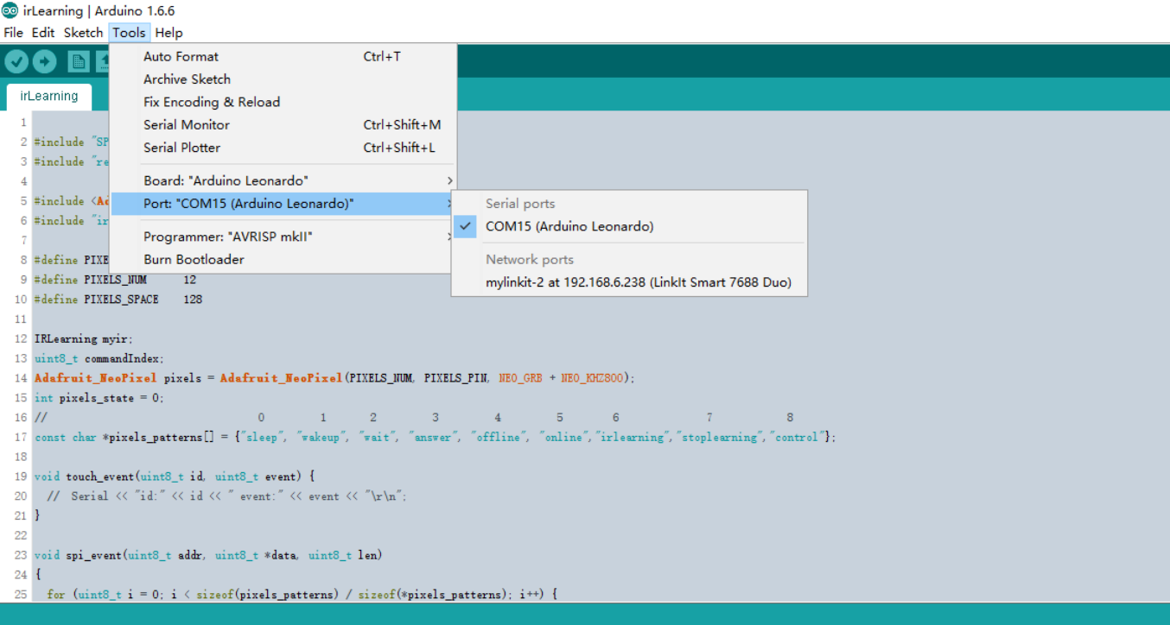Open the File menu

[x=14, y=33]
